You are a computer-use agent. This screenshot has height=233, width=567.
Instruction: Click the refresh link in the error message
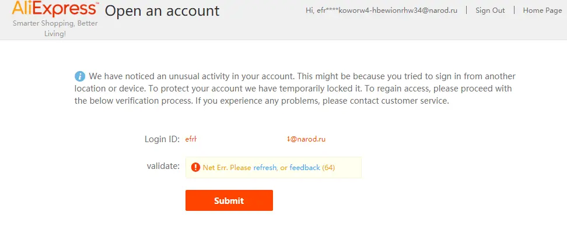click(x=265, y=168)
